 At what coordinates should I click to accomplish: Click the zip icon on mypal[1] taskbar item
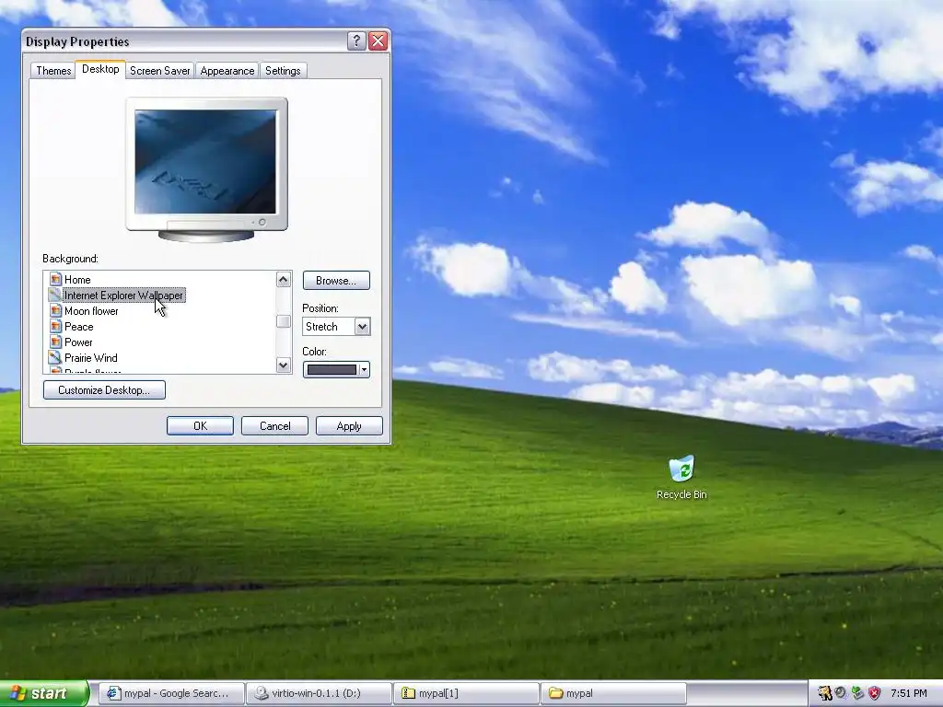point(408,693)
